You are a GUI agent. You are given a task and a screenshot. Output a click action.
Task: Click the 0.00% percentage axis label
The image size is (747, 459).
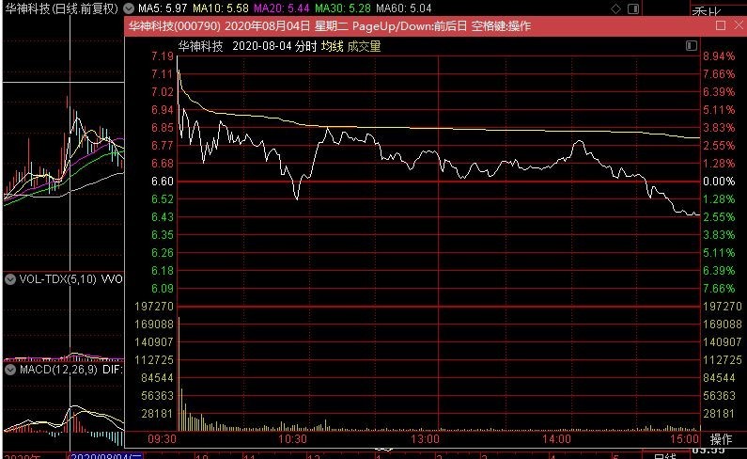click(719, 182)
